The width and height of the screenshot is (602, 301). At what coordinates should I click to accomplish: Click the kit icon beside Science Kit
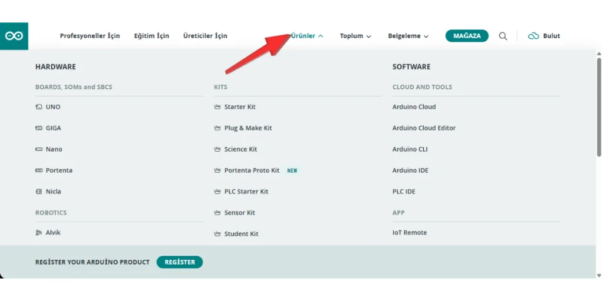point(218,149)
